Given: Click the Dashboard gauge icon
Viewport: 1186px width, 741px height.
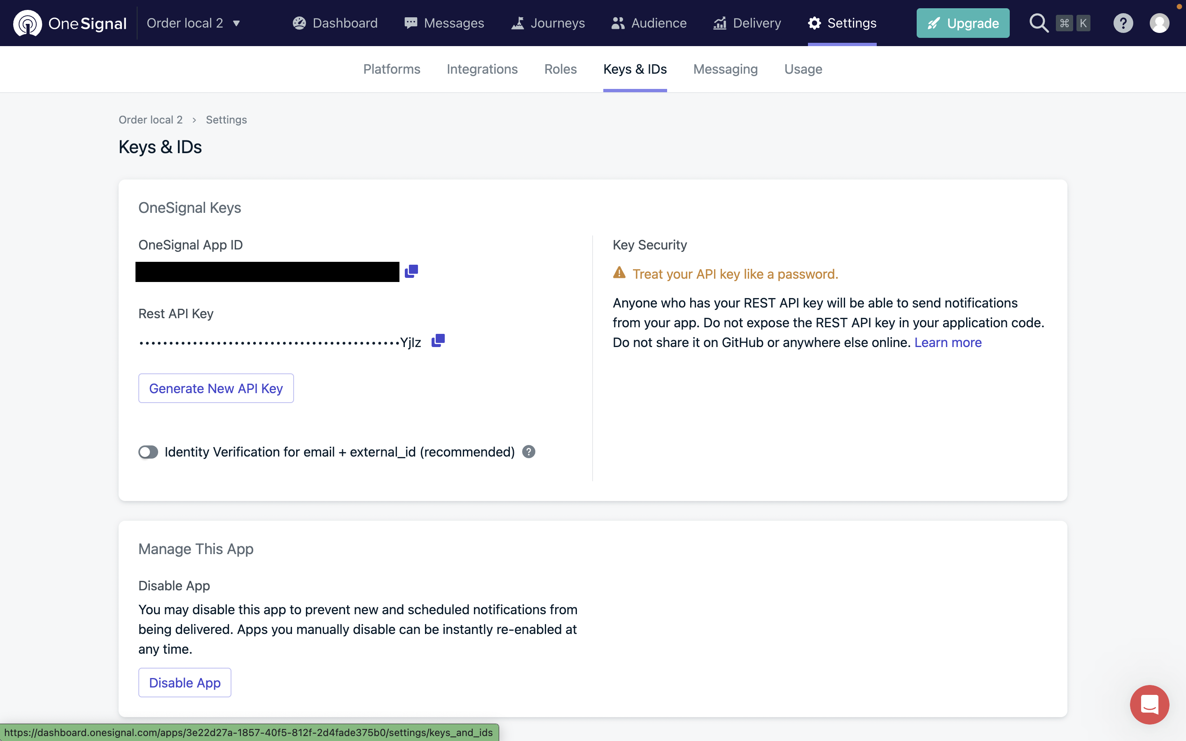Looking at the screenshot, I should [299, 23].
